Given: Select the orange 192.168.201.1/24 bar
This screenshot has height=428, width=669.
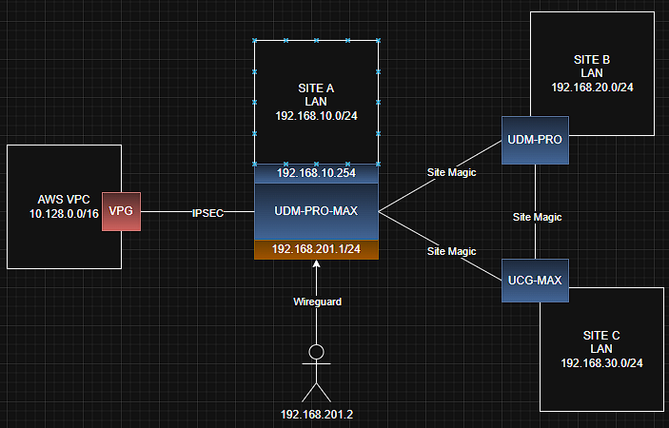Looking at the screenshot, I should [316, 249].
